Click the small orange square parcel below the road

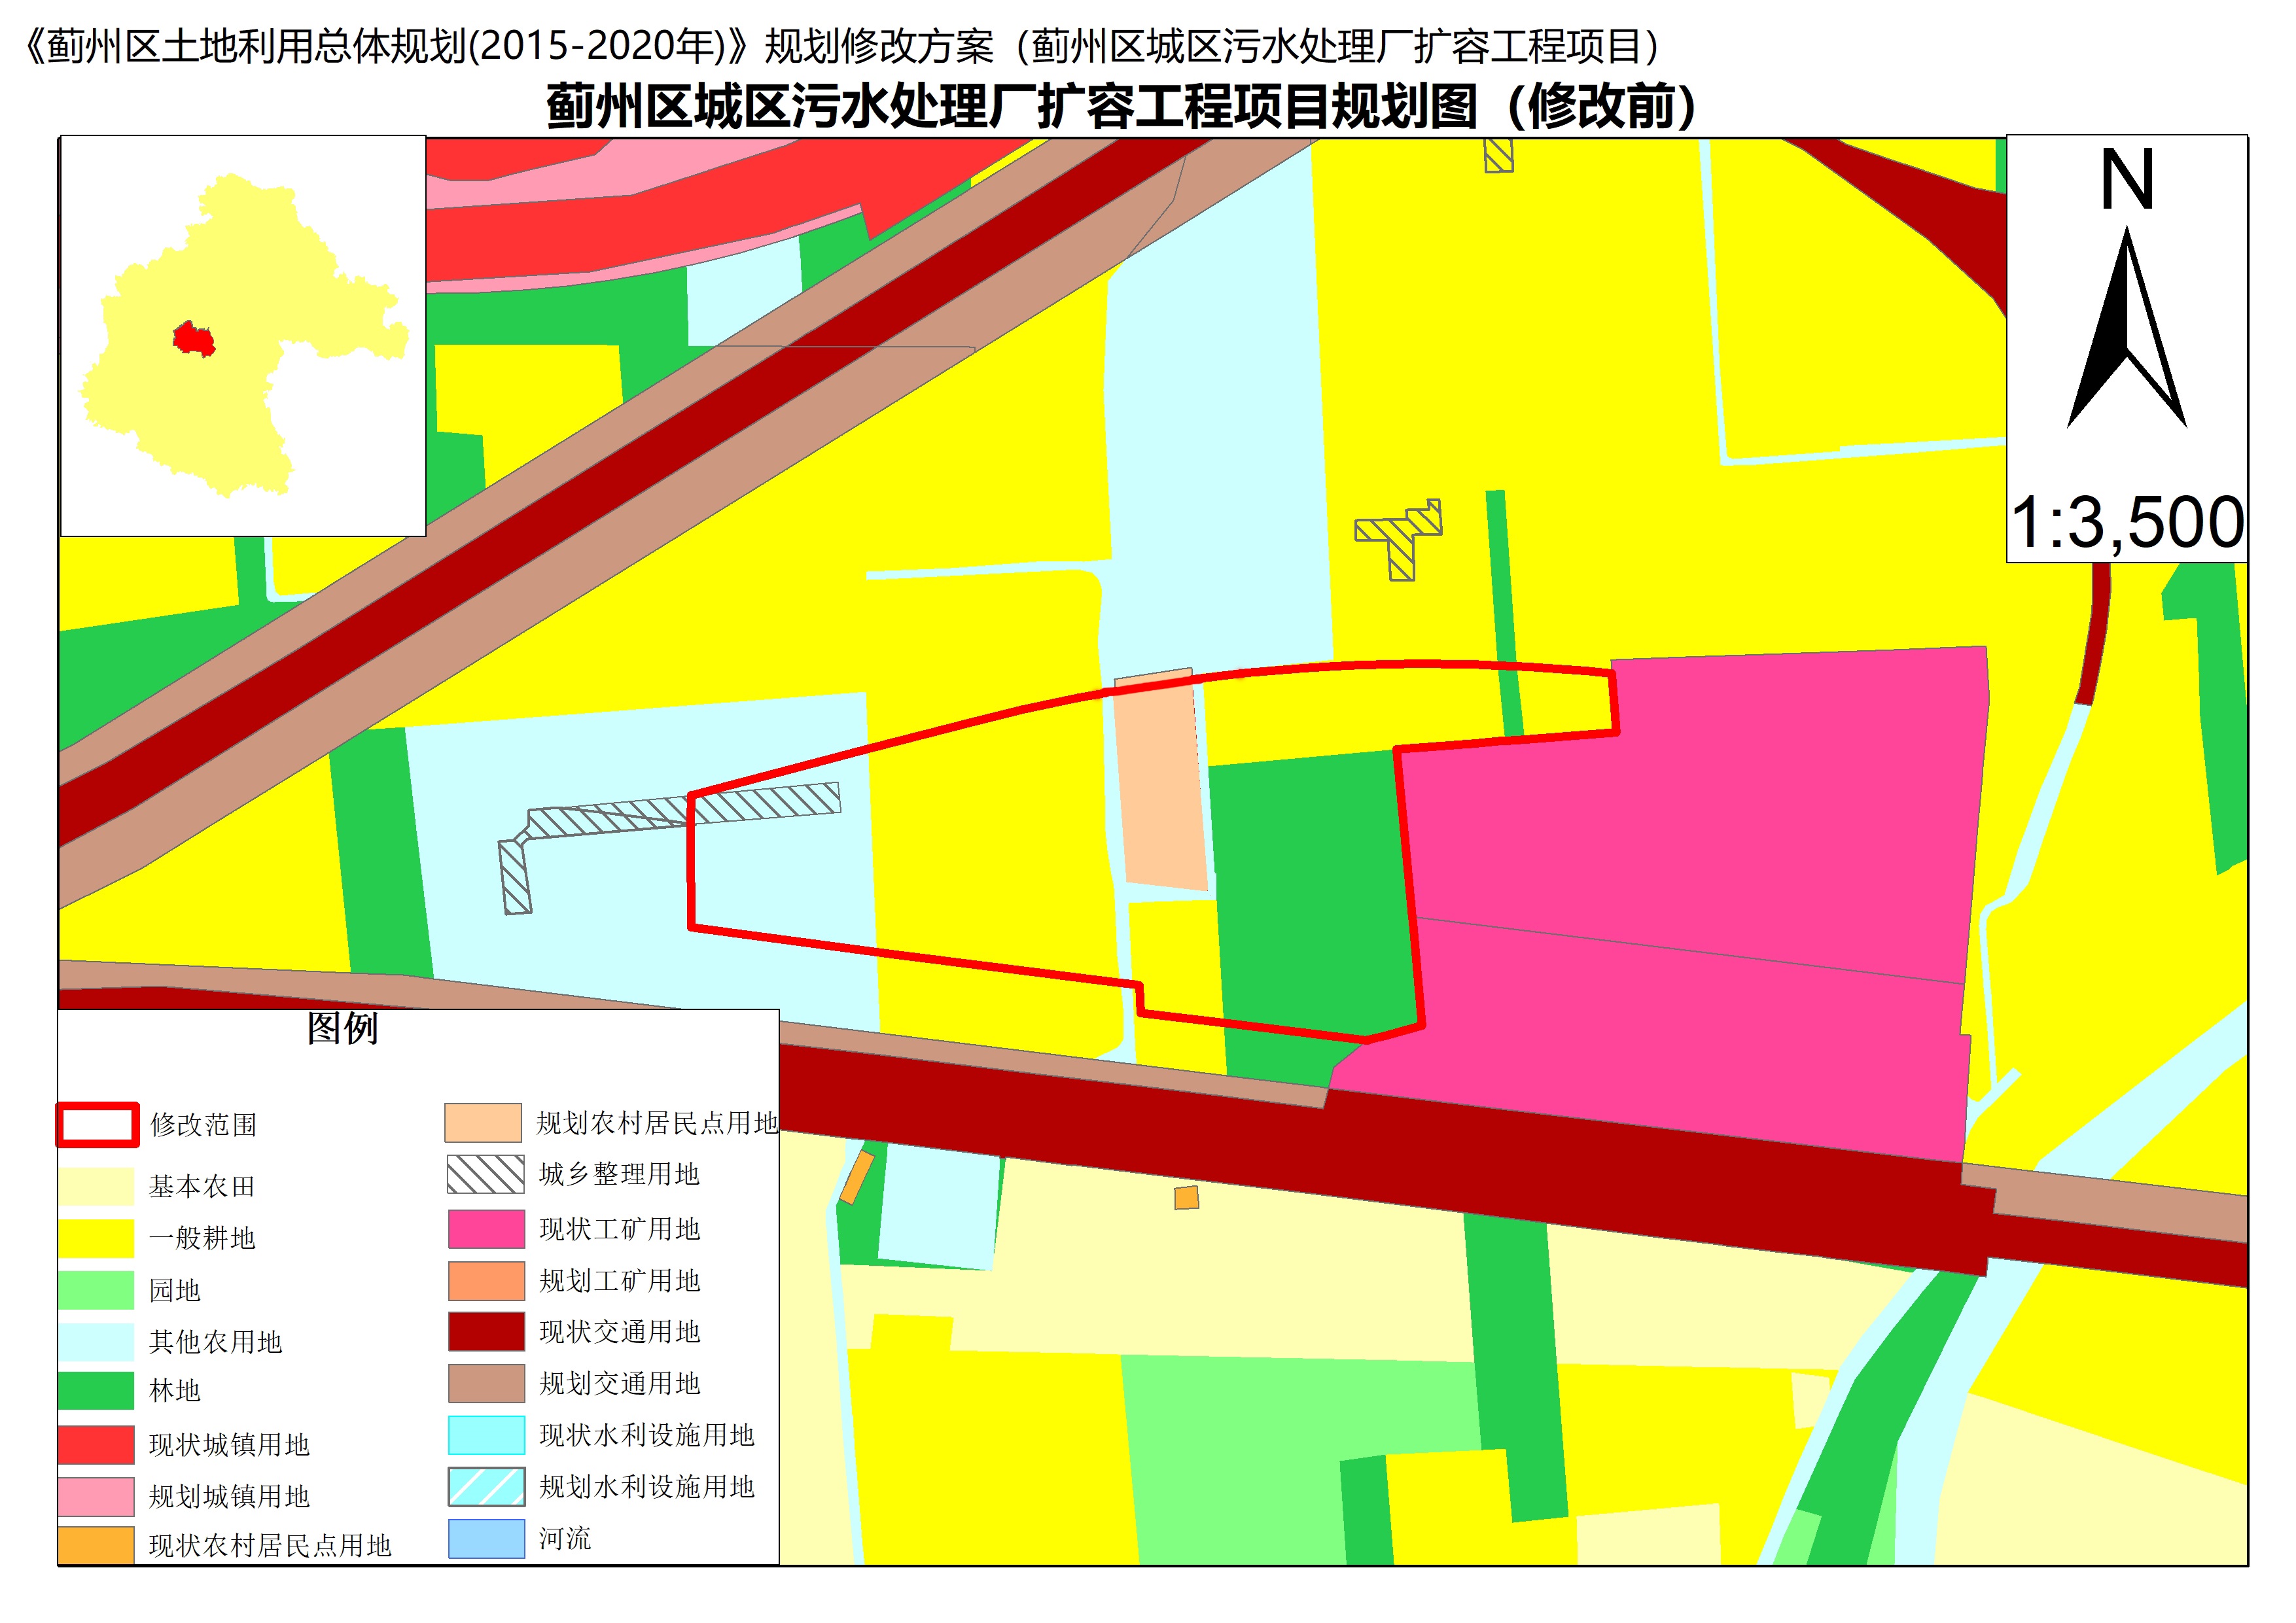(1186, 1197)
